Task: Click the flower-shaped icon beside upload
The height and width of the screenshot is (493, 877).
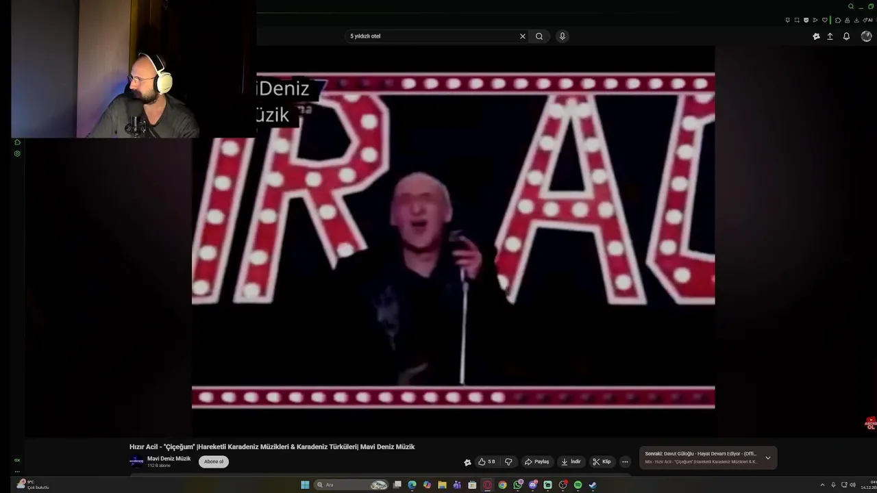Action: [x=816, y=36]
